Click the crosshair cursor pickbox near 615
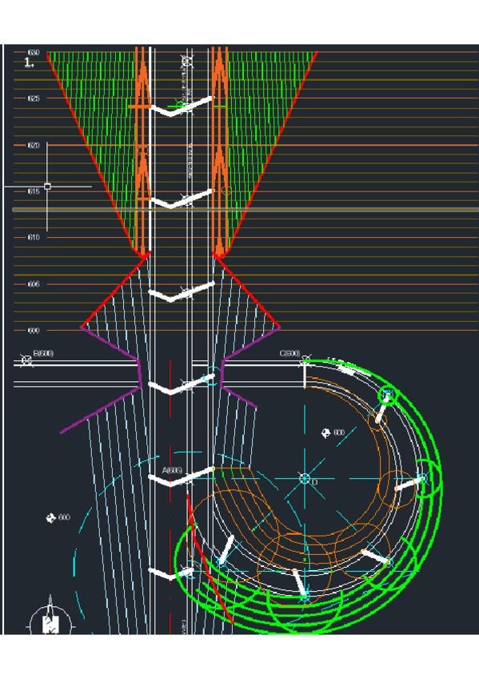Image resolution: width=479 pixels, height=679 pixels. coord(47,187)
